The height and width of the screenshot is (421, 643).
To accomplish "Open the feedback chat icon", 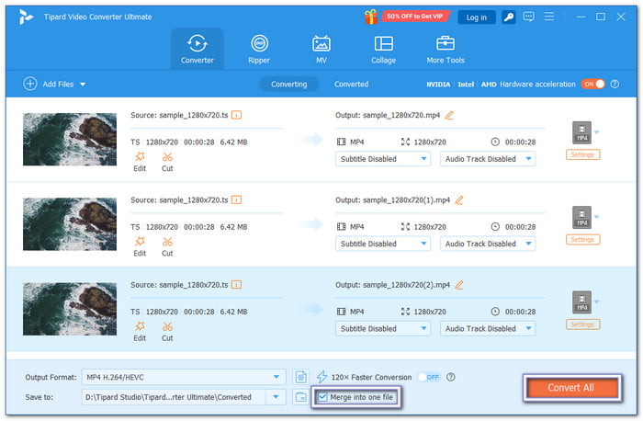I will click(528, 17).
